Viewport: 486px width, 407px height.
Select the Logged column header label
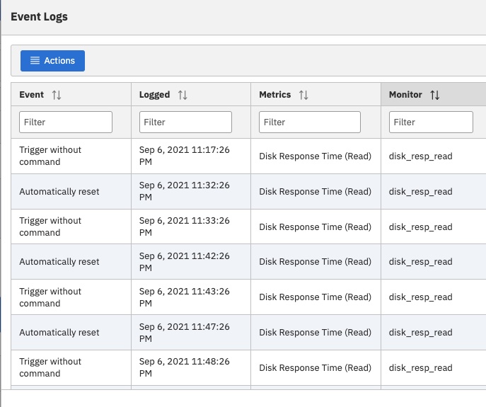click(154, 95)
